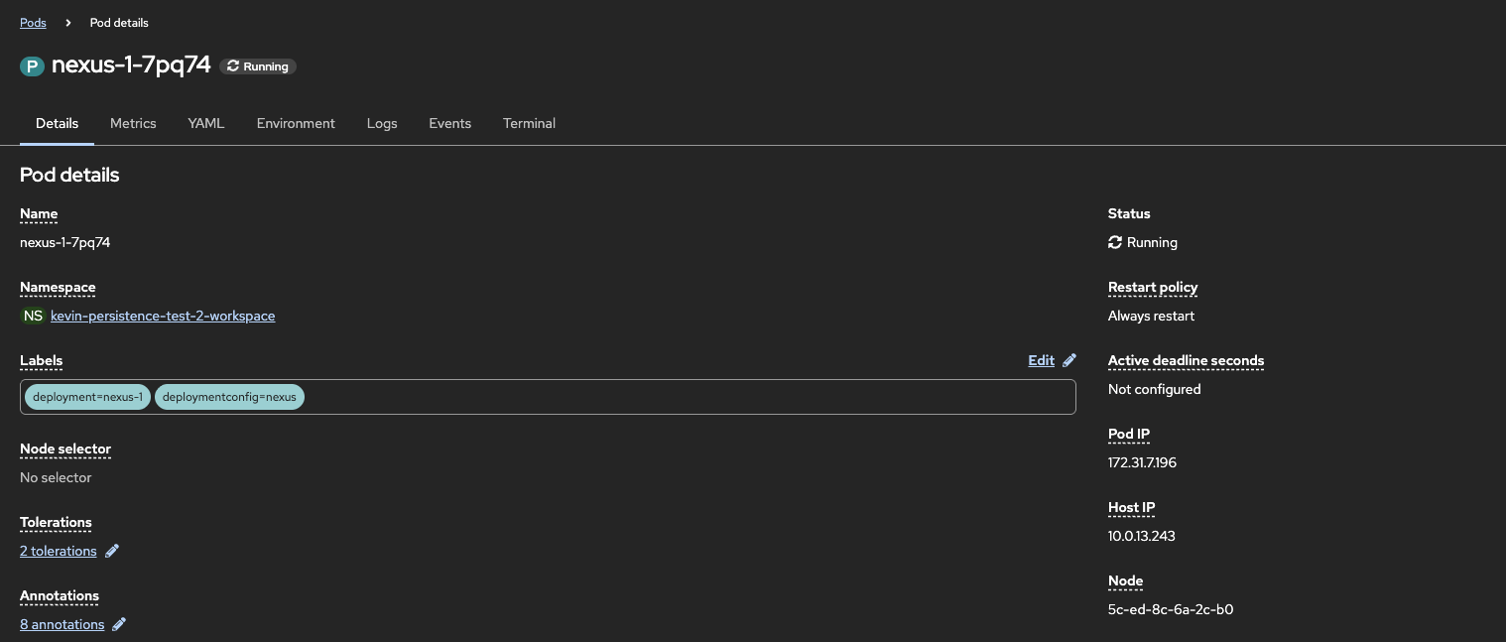View the Logs tab
The width and height of the screenshot is (1506, 642).
coord(382,123)
